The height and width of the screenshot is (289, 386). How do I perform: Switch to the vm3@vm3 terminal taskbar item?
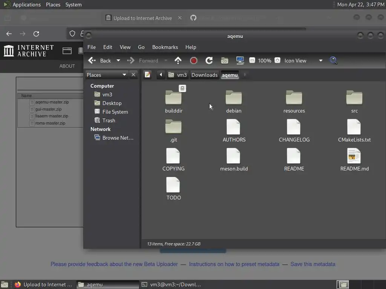(172, 284)
